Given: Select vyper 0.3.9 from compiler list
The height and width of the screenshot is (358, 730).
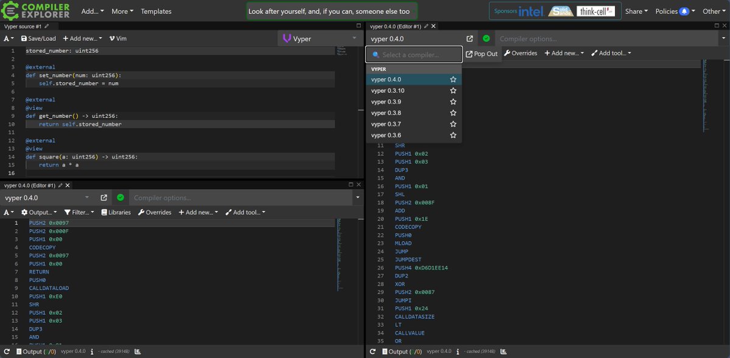Looking at the screenshot, I should [x=414, y=102].
